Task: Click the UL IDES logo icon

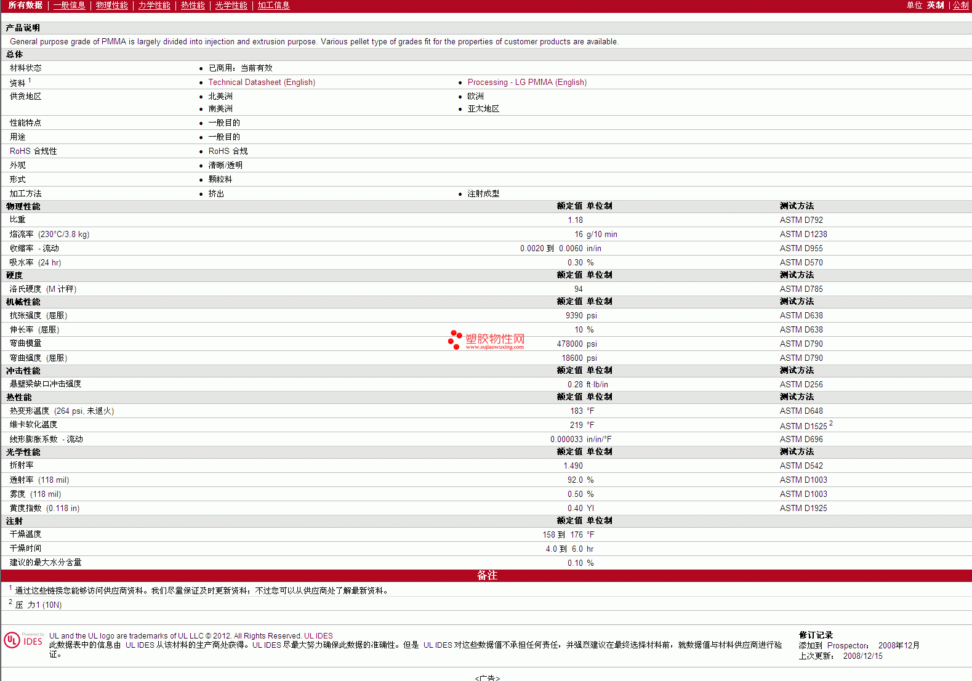Action: click(x=24, y=640)
